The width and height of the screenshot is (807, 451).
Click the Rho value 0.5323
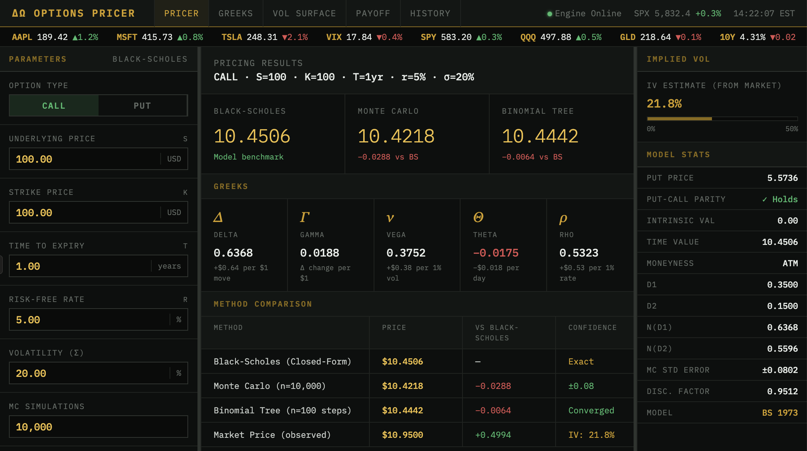click(579, 253)
